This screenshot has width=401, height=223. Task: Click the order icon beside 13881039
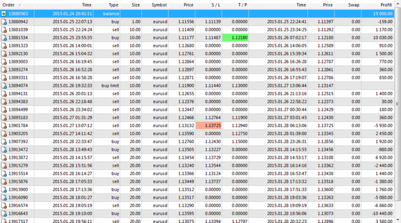4,30
